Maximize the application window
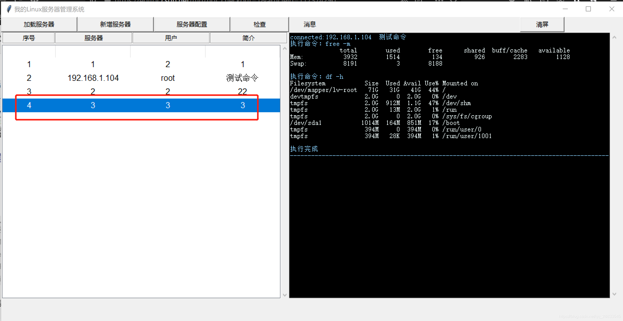623x321 pixels. click(x=588, y=9)
